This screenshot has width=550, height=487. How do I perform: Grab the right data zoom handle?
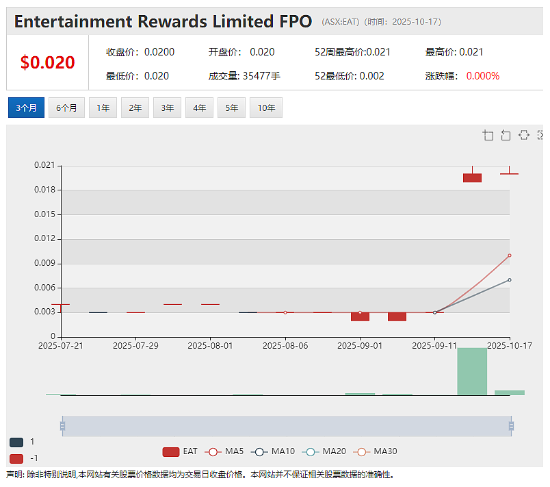click(511, 426)
